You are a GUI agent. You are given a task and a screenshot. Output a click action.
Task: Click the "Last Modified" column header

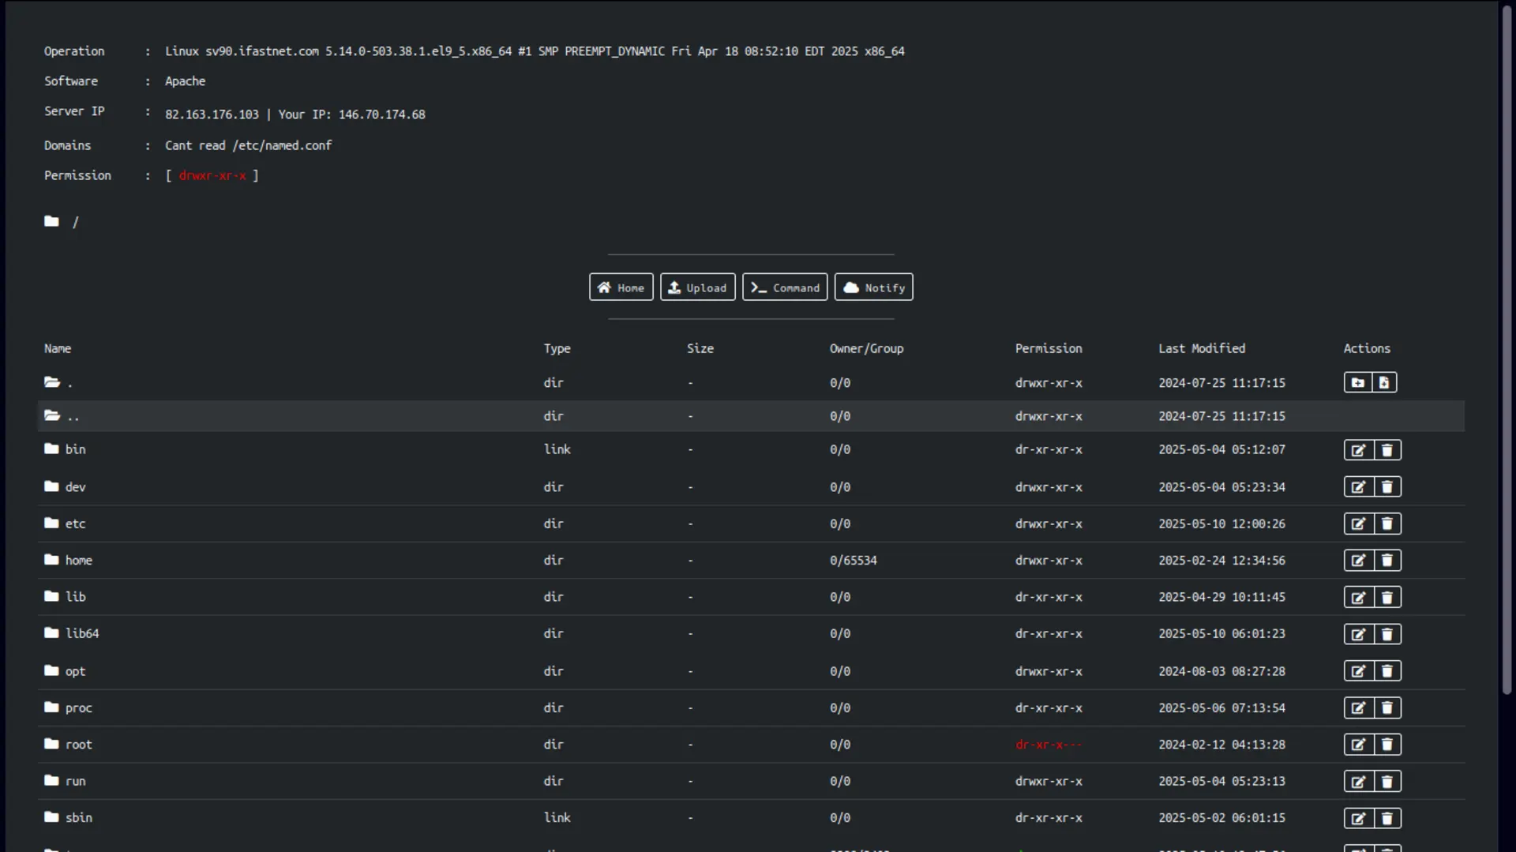(1202, 348)
